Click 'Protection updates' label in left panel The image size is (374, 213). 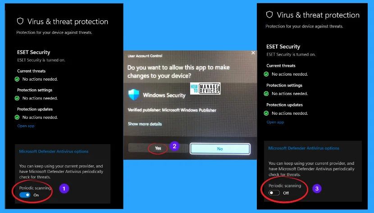click(35, 109)
